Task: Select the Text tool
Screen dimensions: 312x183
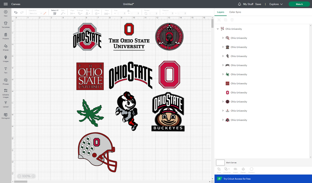Action: pos(6,70)
